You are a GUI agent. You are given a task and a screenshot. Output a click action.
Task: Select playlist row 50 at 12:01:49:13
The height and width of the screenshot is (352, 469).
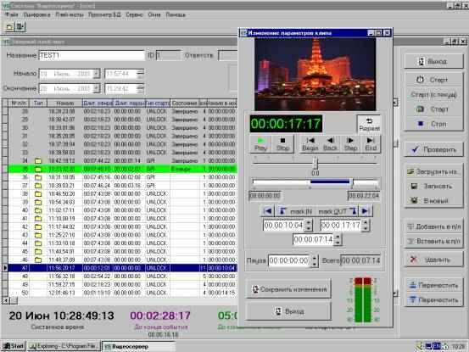(x=123, y=293)
